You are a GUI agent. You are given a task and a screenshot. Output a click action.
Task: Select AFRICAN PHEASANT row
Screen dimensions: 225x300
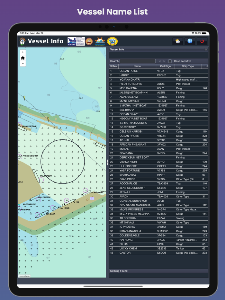pyautogui.click(x=158, y=145)
